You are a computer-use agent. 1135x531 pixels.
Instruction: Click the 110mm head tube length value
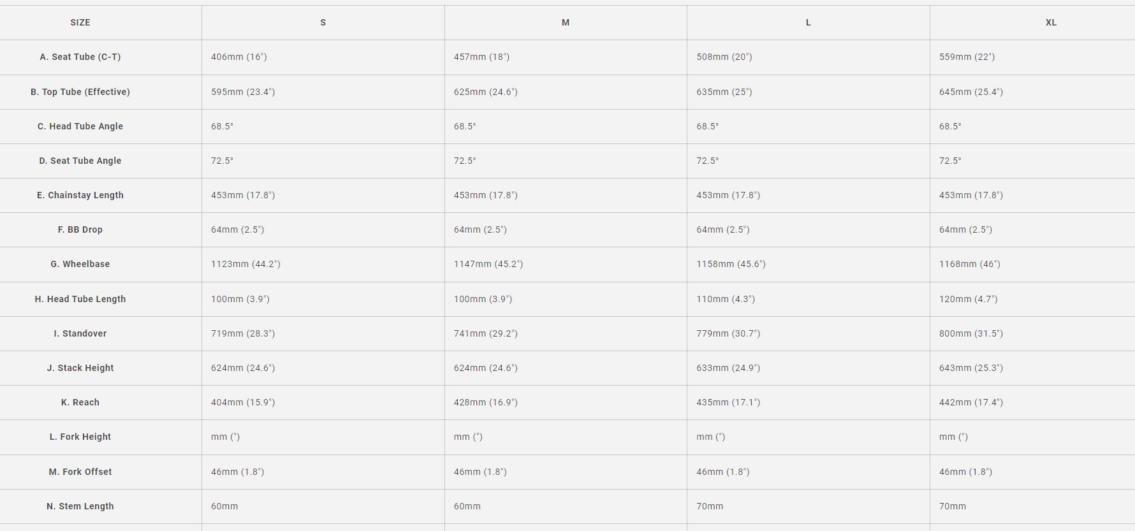tap(726, 299)
